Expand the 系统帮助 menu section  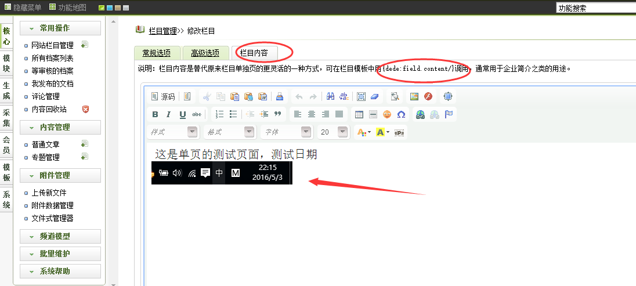click(x=60, y=271)
